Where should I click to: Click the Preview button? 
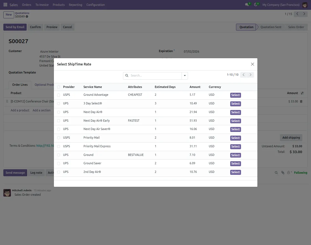pyautogui.click(x=52, y=27)
